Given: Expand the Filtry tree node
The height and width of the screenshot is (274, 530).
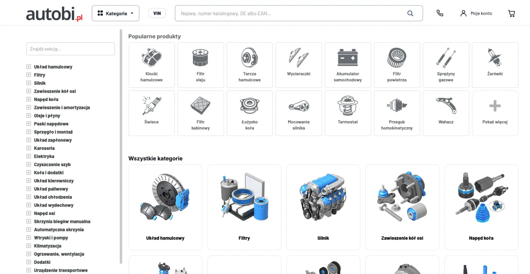Looking at the screenshot, I should tap(29, 75).
